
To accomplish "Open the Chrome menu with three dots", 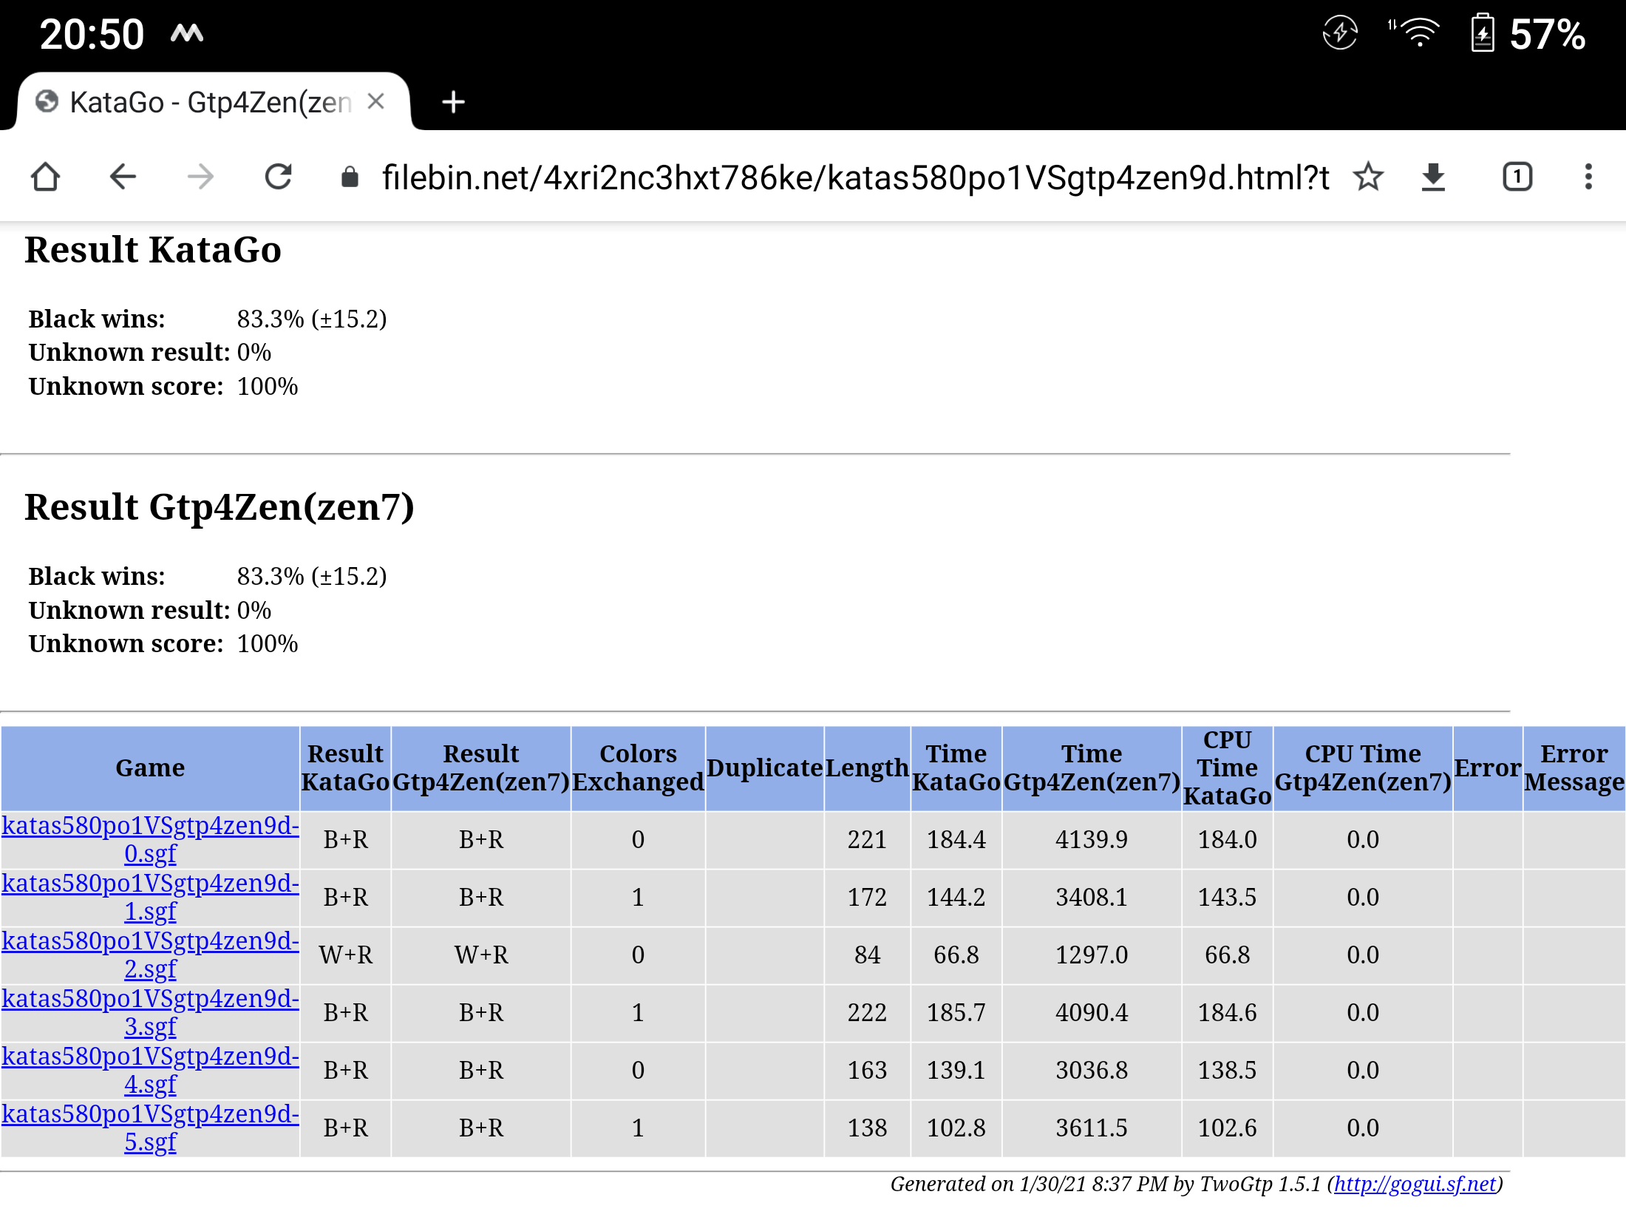I will [x=1588, y=177].
